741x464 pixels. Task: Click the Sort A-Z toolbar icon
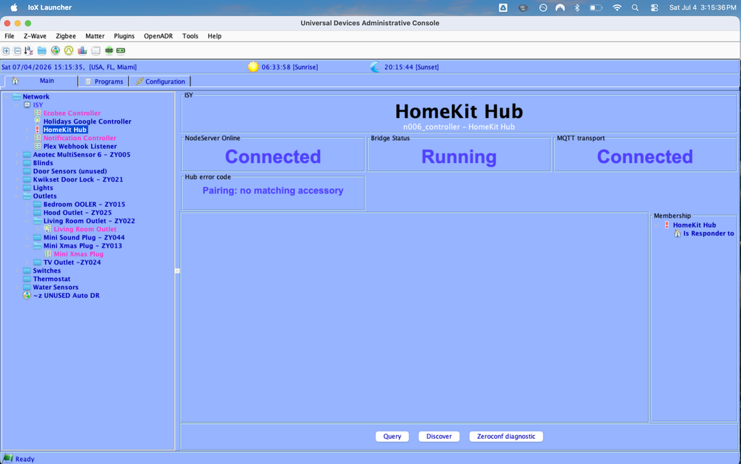pos(28,50)
